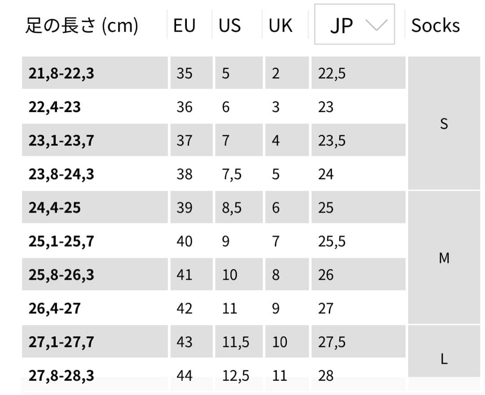The image size is (485, 395).
Task: Select the 21,8-22,3 foot length row
Action: click(62, 73)
